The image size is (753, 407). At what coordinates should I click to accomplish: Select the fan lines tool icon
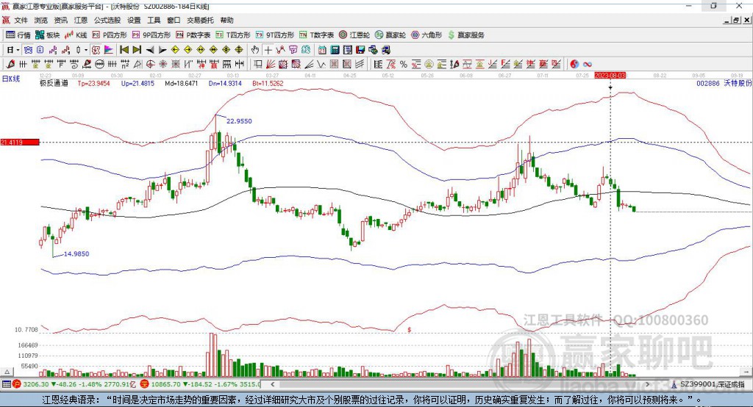(271, 65)
